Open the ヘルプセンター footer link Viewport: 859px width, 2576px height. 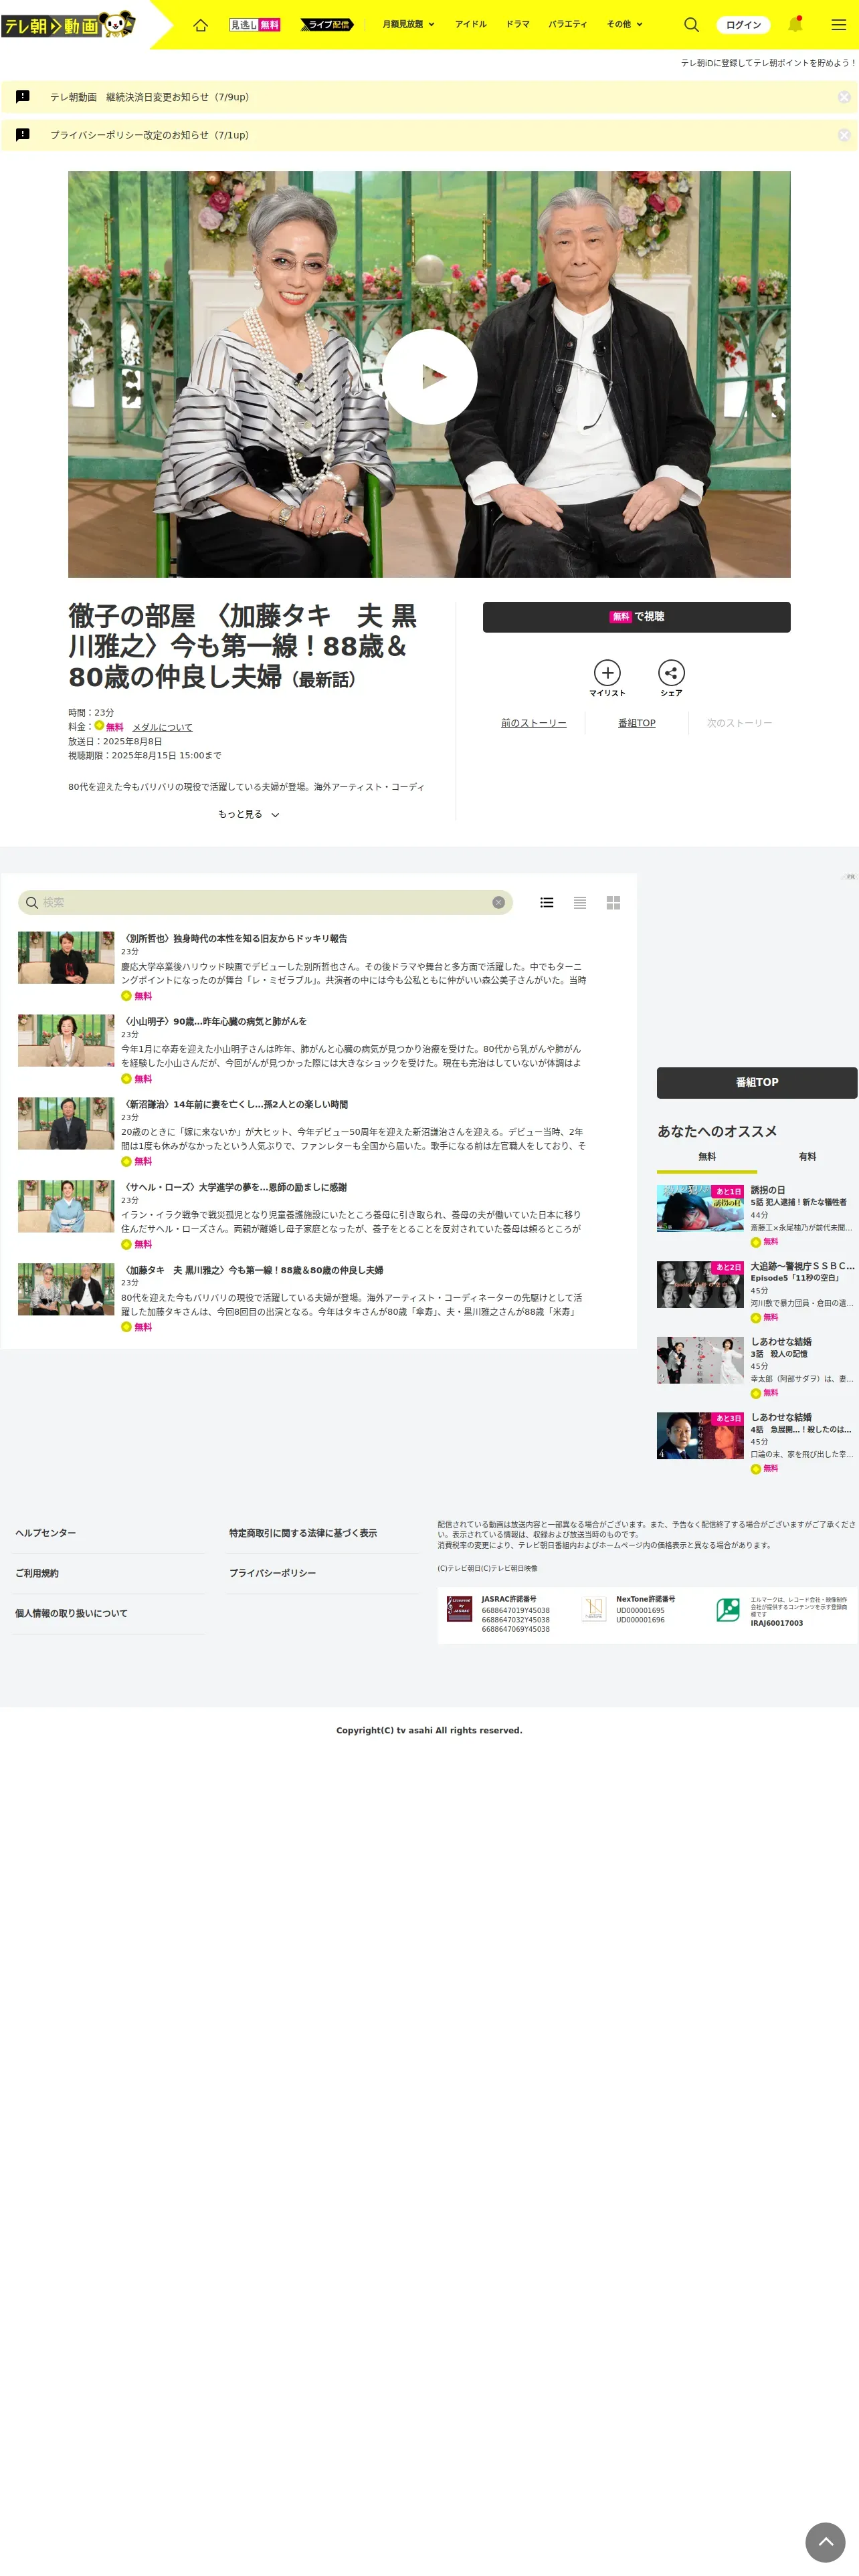(45, 1533)
